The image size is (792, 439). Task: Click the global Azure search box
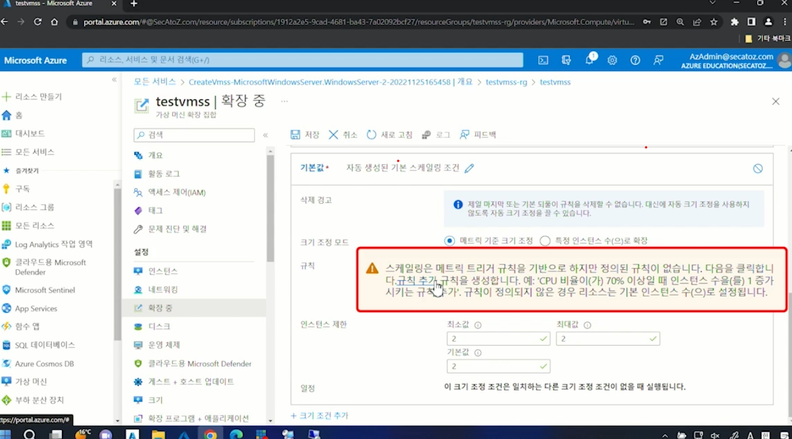302,60
